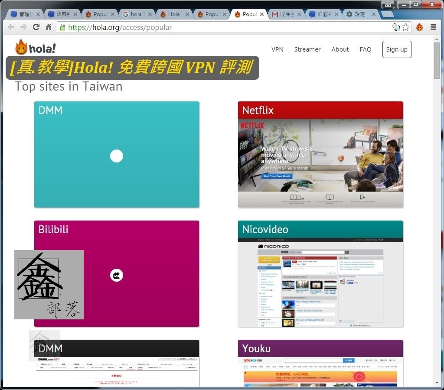Click the Sign up button

pyautogui.click(x=397, y=49)
